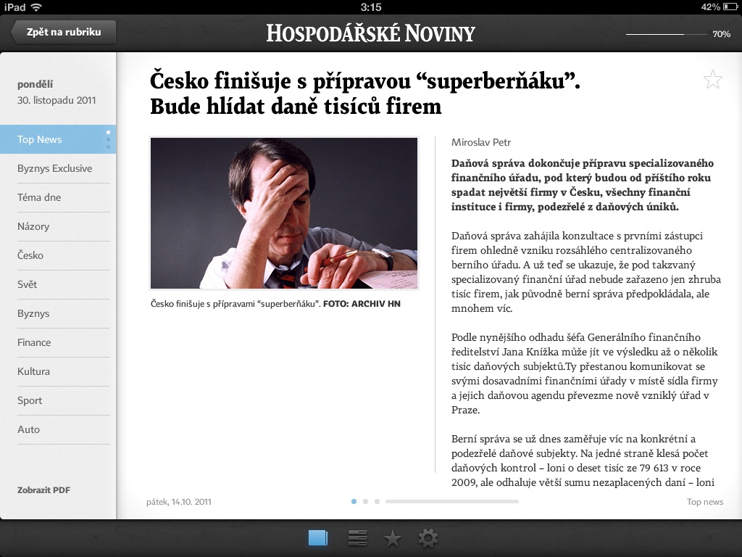
Task: Jump to the third page dot
Action: (377, 501)
